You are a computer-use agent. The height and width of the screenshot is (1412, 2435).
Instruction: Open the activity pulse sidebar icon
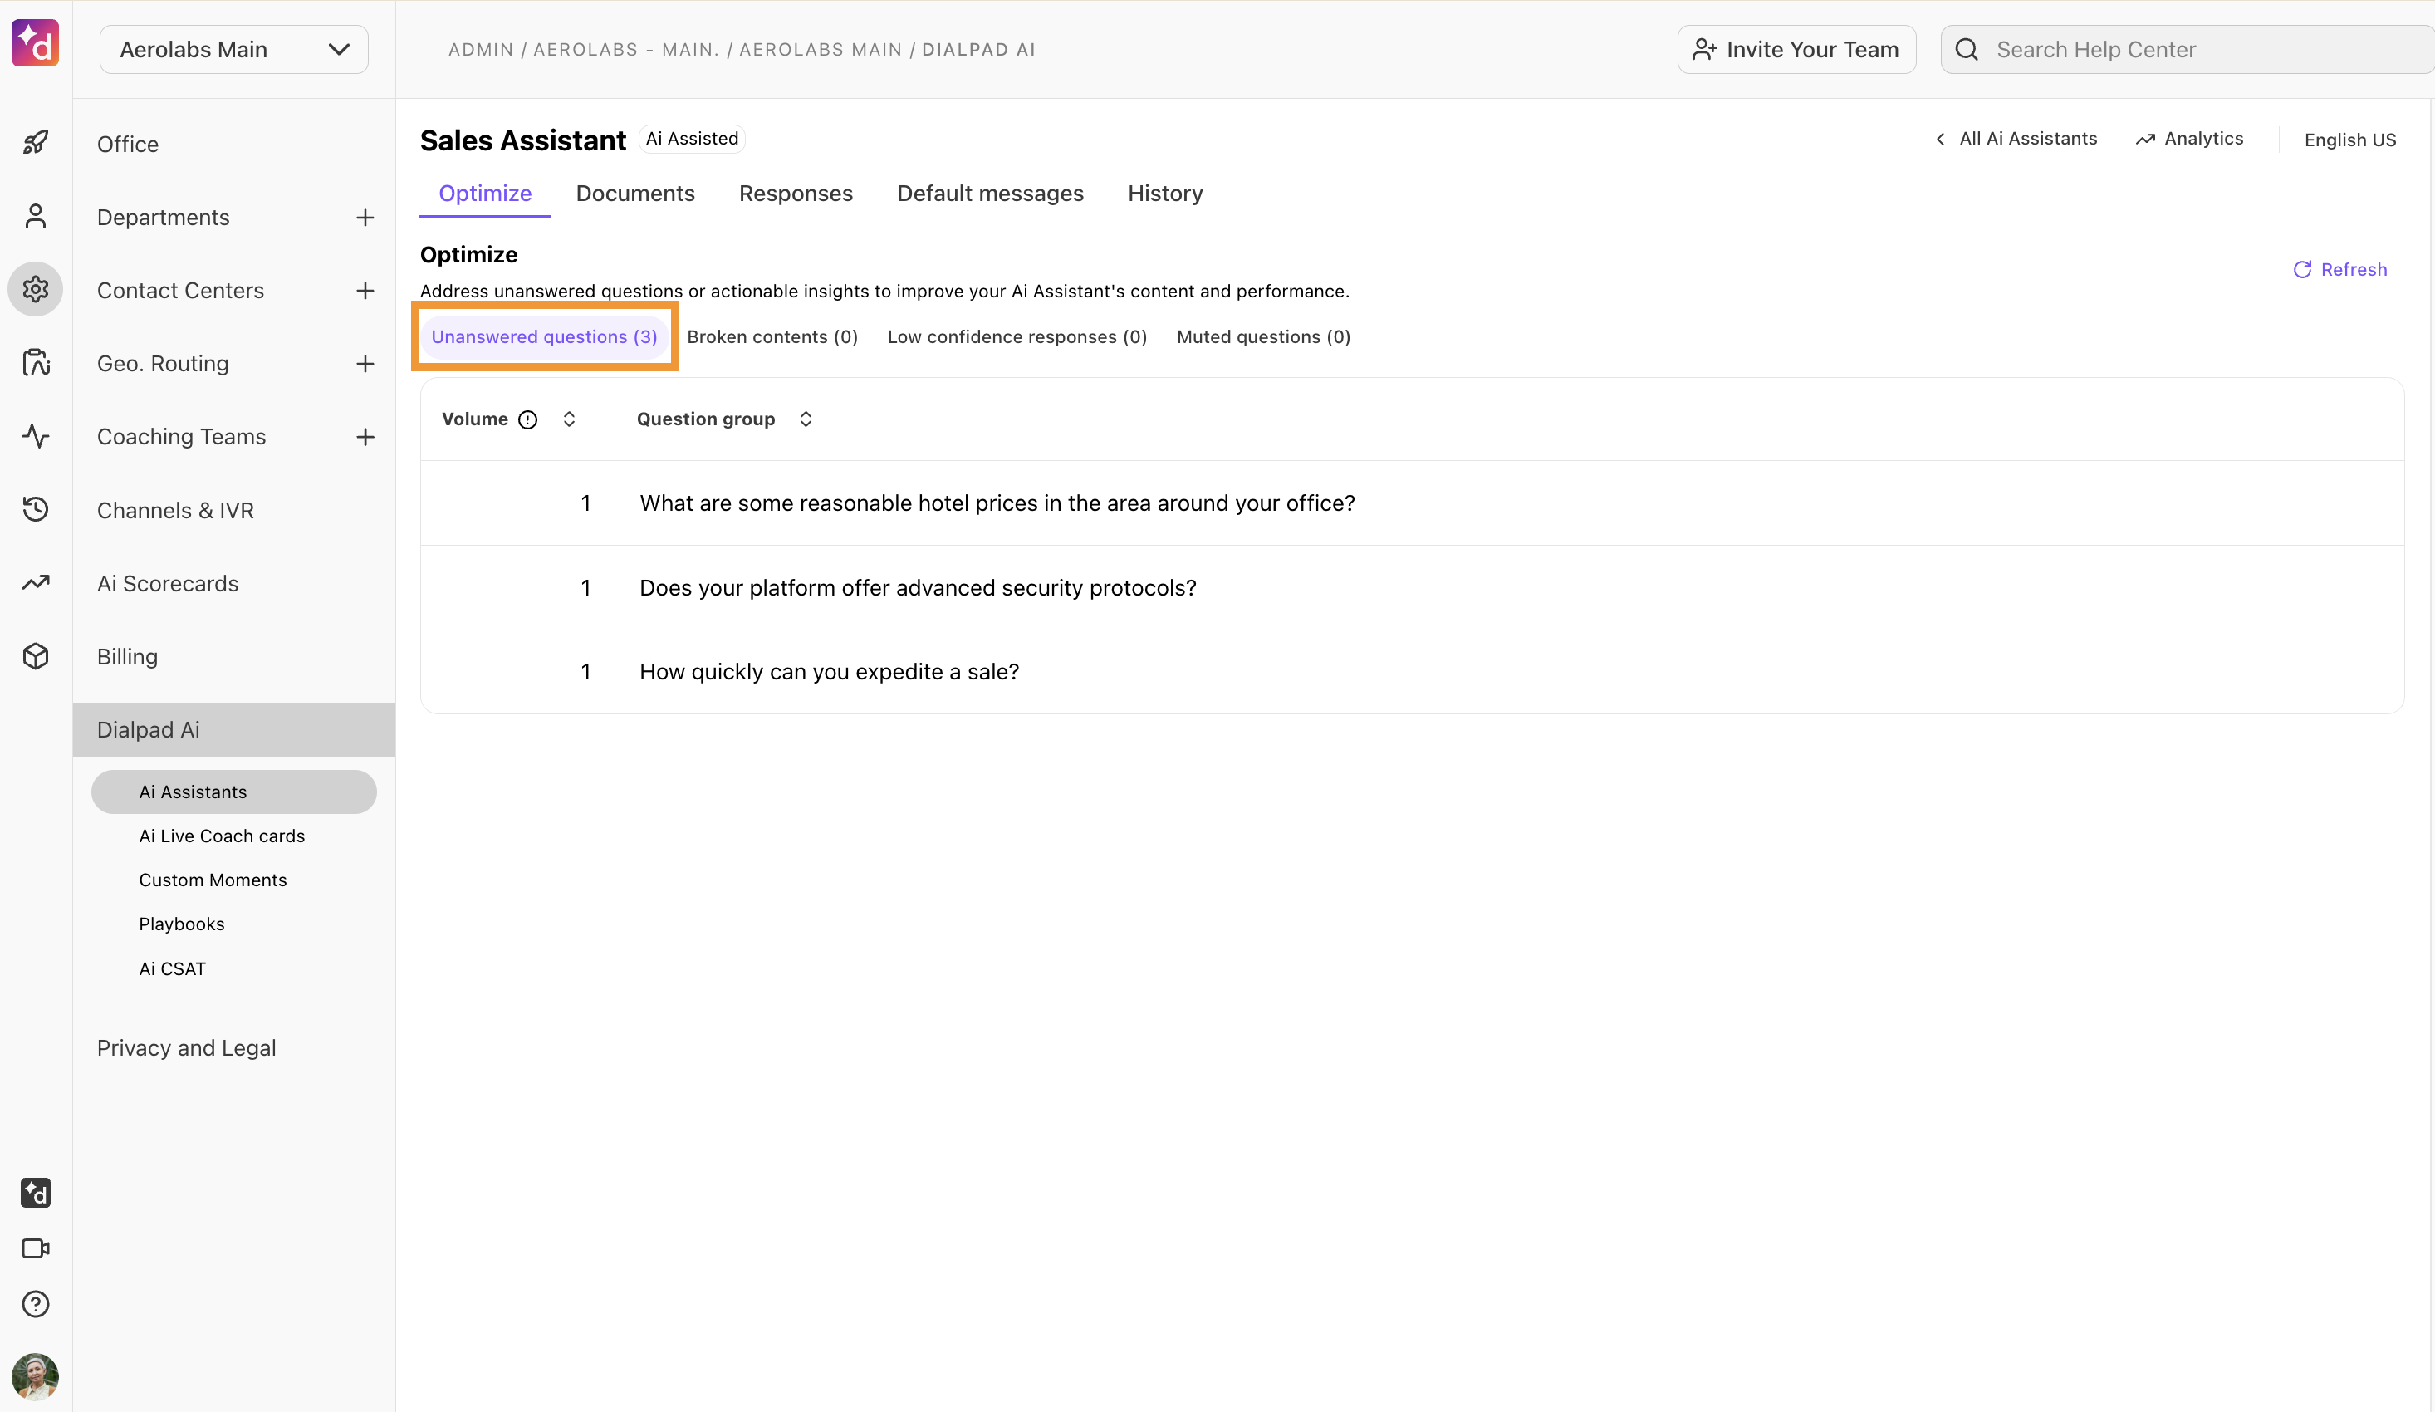[36, 436]
